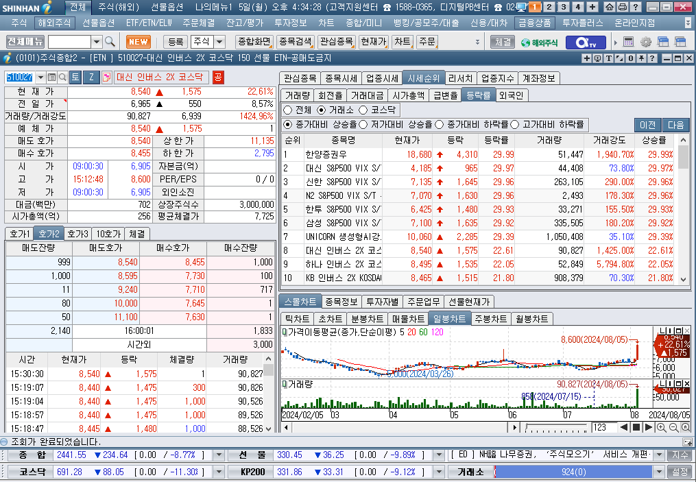Expand the 선물 ticker dropdown

coord(439,455)
